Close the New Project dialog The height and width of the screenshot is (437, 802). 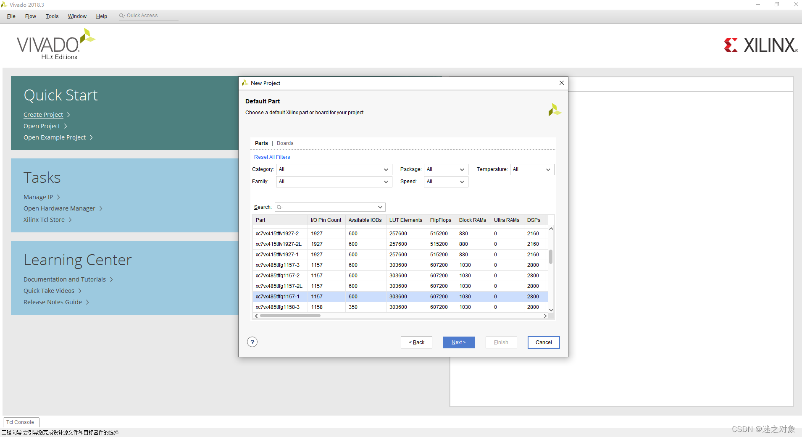pos(562,83)
